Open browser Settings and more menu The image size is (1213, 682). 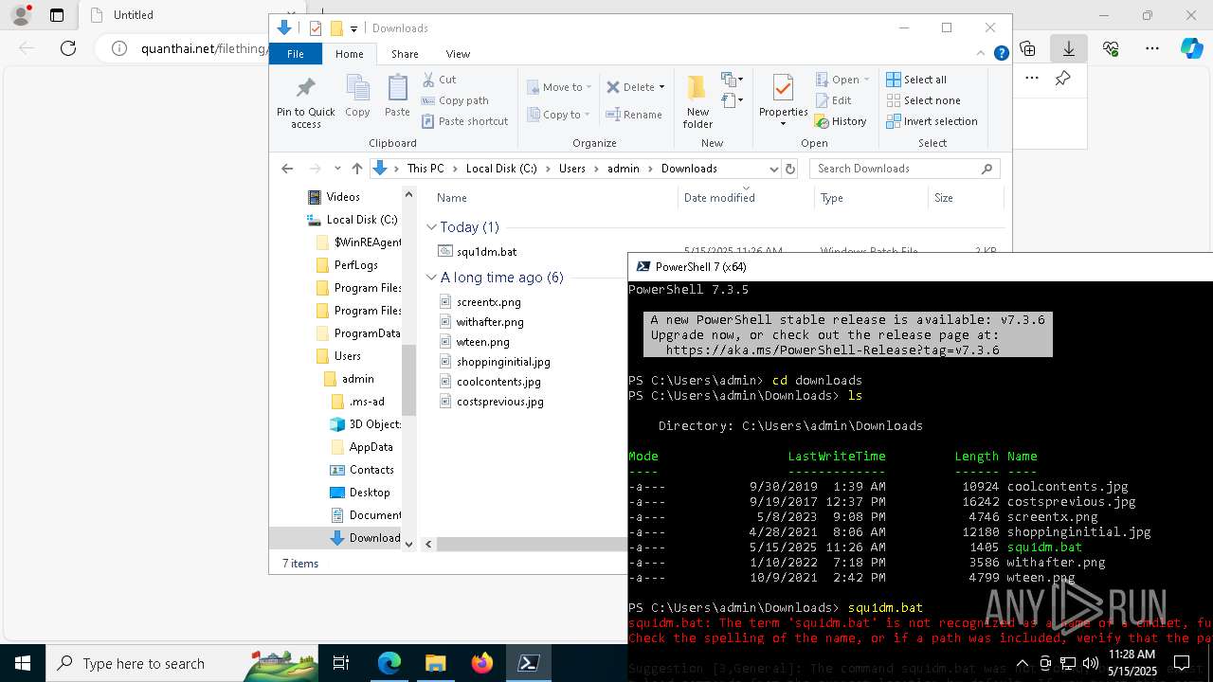[x=1152, y=48]
